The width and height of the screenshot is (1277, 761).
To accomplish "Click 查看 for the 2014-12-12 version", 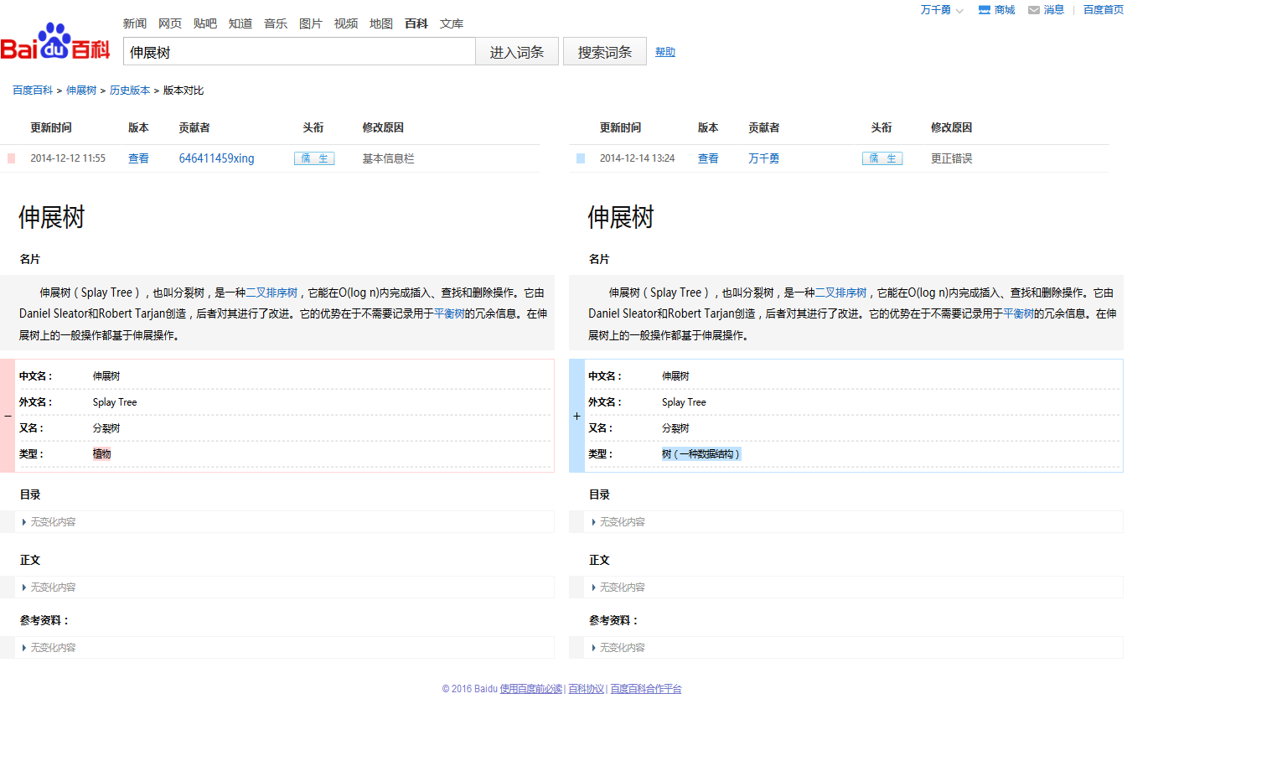I will coord(138,158).
